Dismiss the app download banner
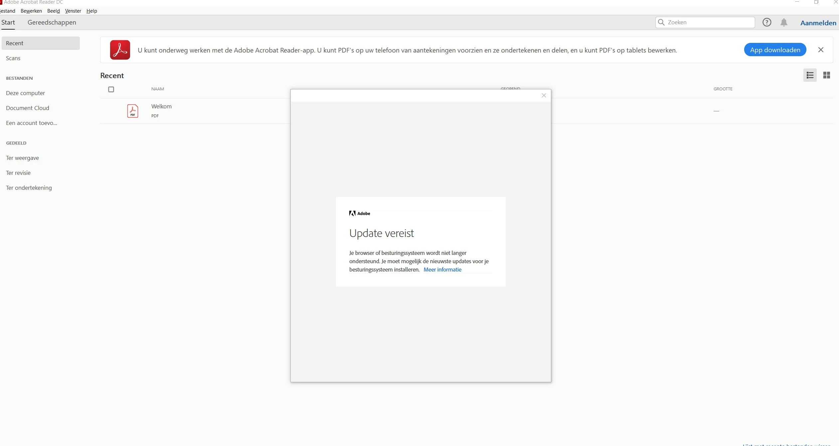The height and width of the screenshot is (446, 839). [821, 50]
